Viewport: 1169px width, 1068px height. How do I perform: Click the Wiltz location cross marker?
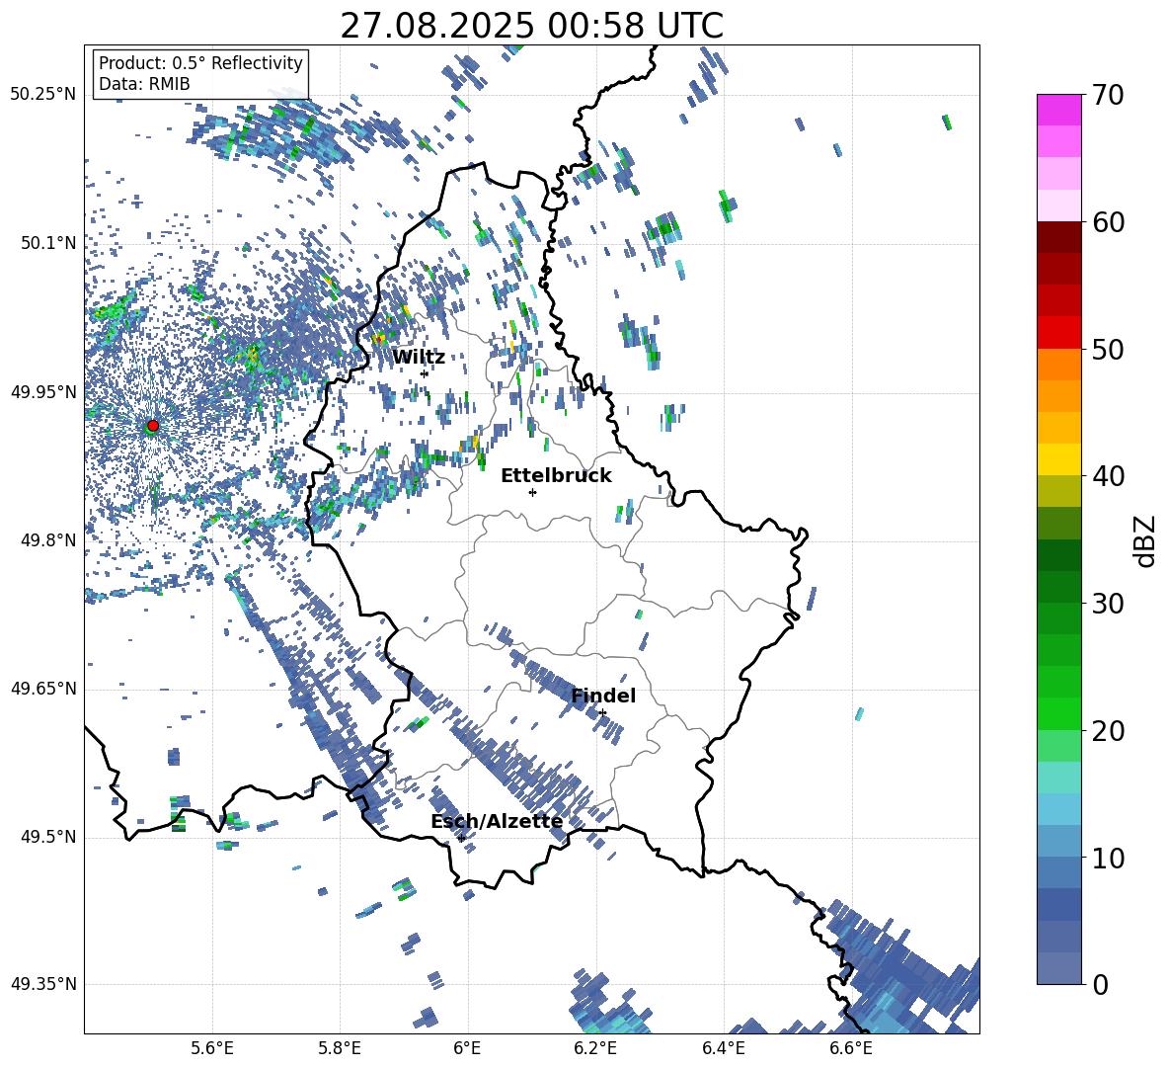click(425, 373)
